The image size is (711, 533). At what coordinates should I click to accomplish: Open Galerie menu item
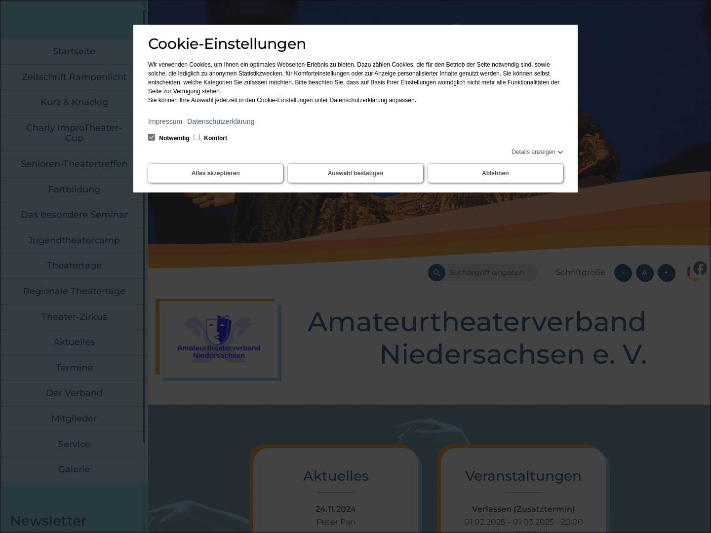pyautogui.click(x=74, y=469)
